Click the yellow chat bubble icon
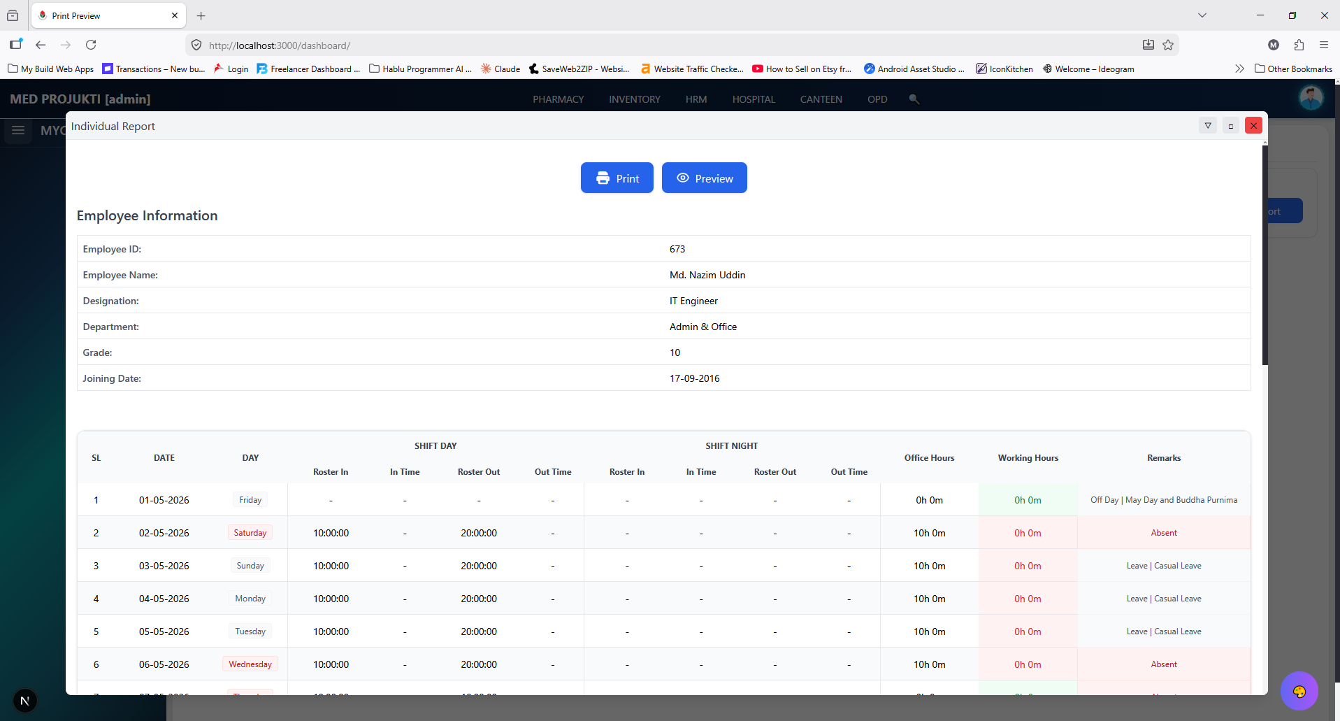Viewport: 1340px width, 721px height. click(x=1299, y=691)
